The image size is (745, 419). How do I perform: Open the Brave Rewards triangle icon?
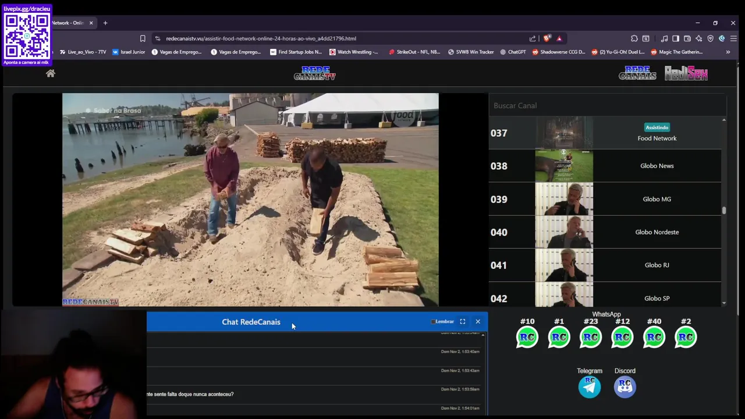point(559,38)
